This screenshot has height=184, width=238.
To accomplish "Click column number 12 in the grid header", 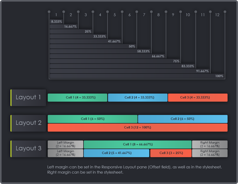I will (217, 15).
